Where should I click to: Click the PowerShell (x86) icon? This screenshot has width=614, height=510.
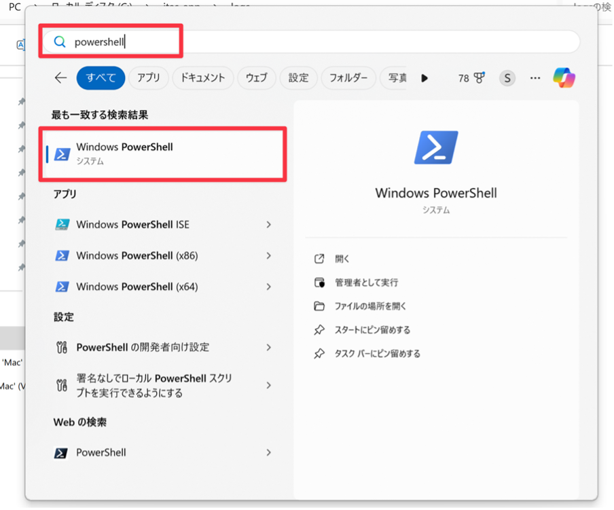(x=62, y=255)
